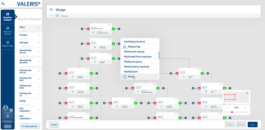The height and width of the screenshot is (130, 265).
Task: Open the Shopfloor Designer module
Action: click(7, 17)
